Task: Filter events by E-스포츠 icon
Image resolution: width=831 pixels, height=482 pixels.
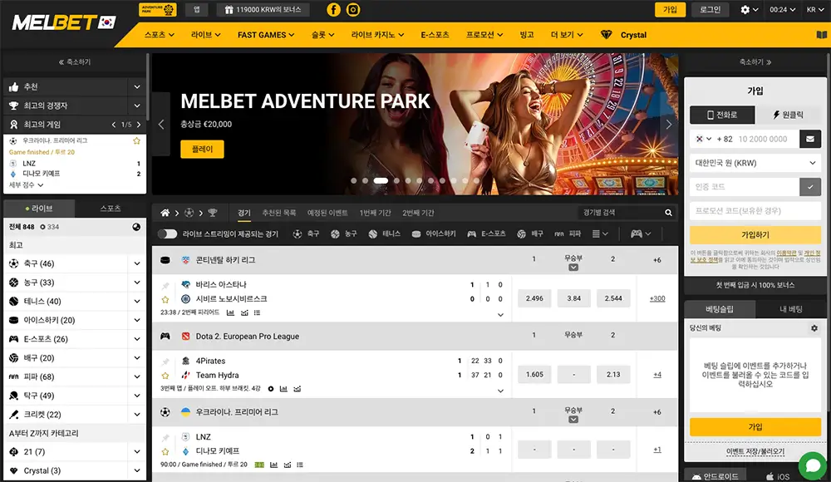Action: pyautogui.click(x=486, y=234)
